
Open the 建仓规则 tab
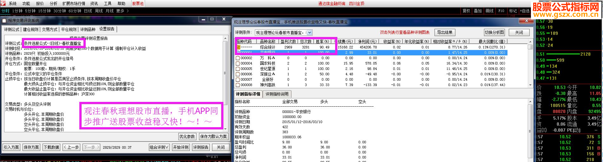31,29
